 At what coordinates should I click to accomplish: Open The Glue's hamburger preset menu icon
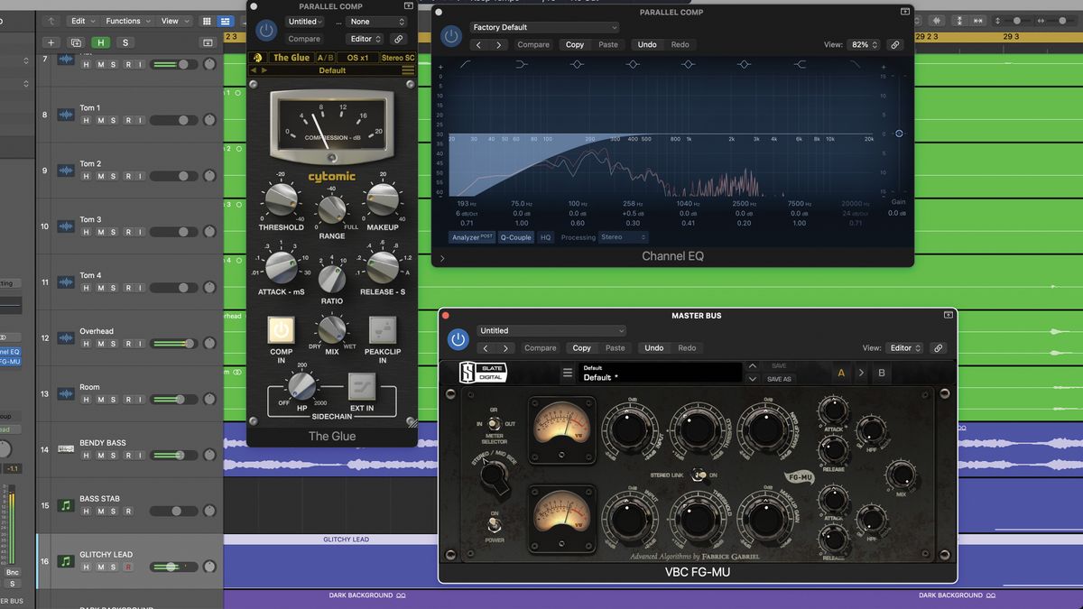(x=408, y=70)
